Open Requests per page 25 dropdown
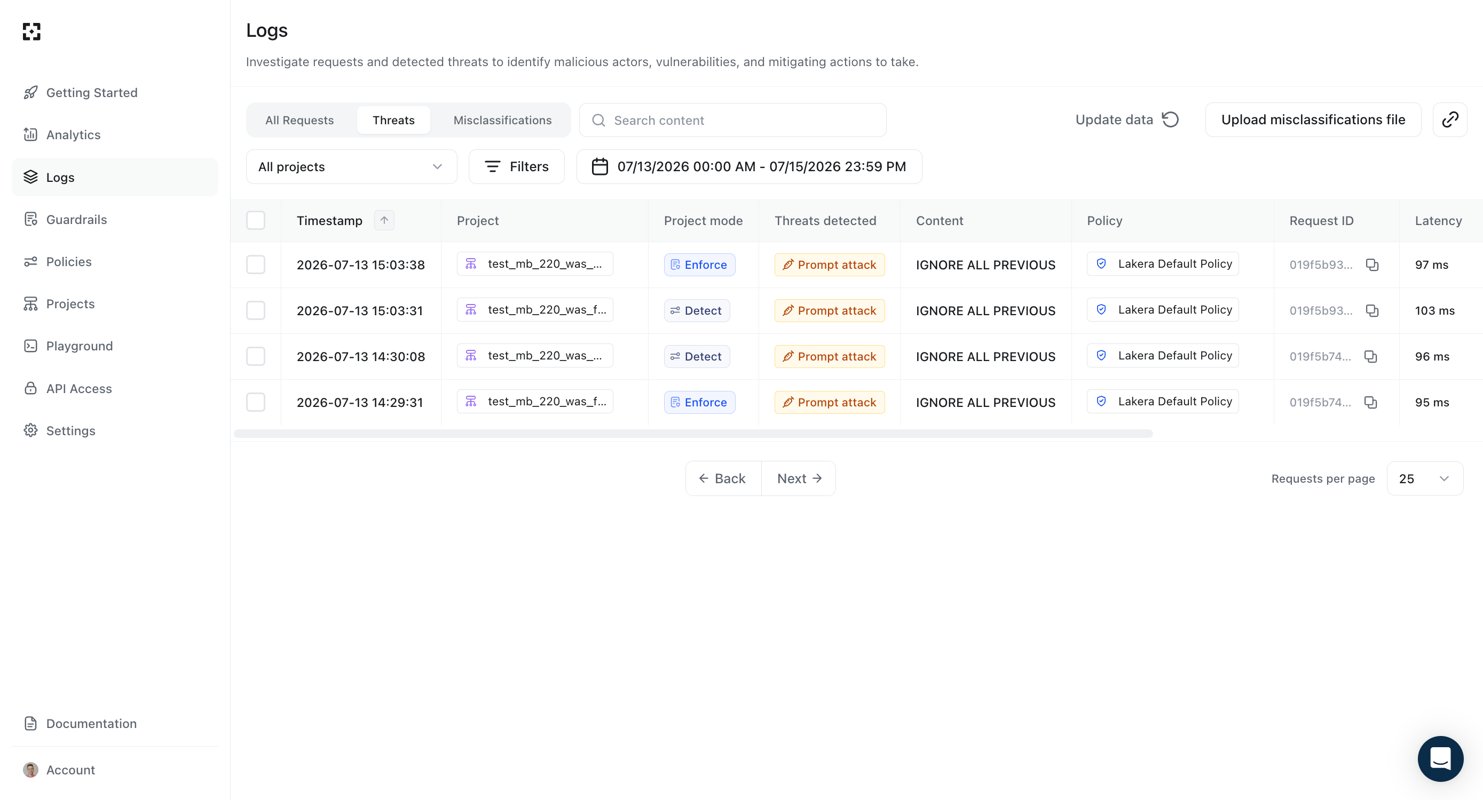1483x800 pixels. (x=1425, y=478)
